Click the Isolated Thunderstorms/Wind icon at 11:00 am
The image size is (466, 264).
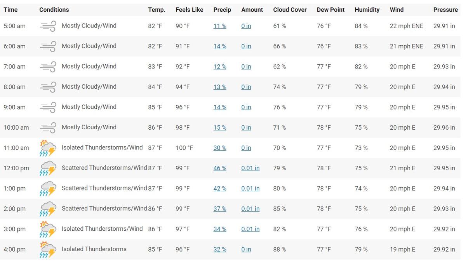point(48,147)
